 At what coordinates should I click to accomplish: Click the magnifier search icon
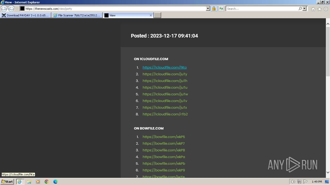pos(300,8)
